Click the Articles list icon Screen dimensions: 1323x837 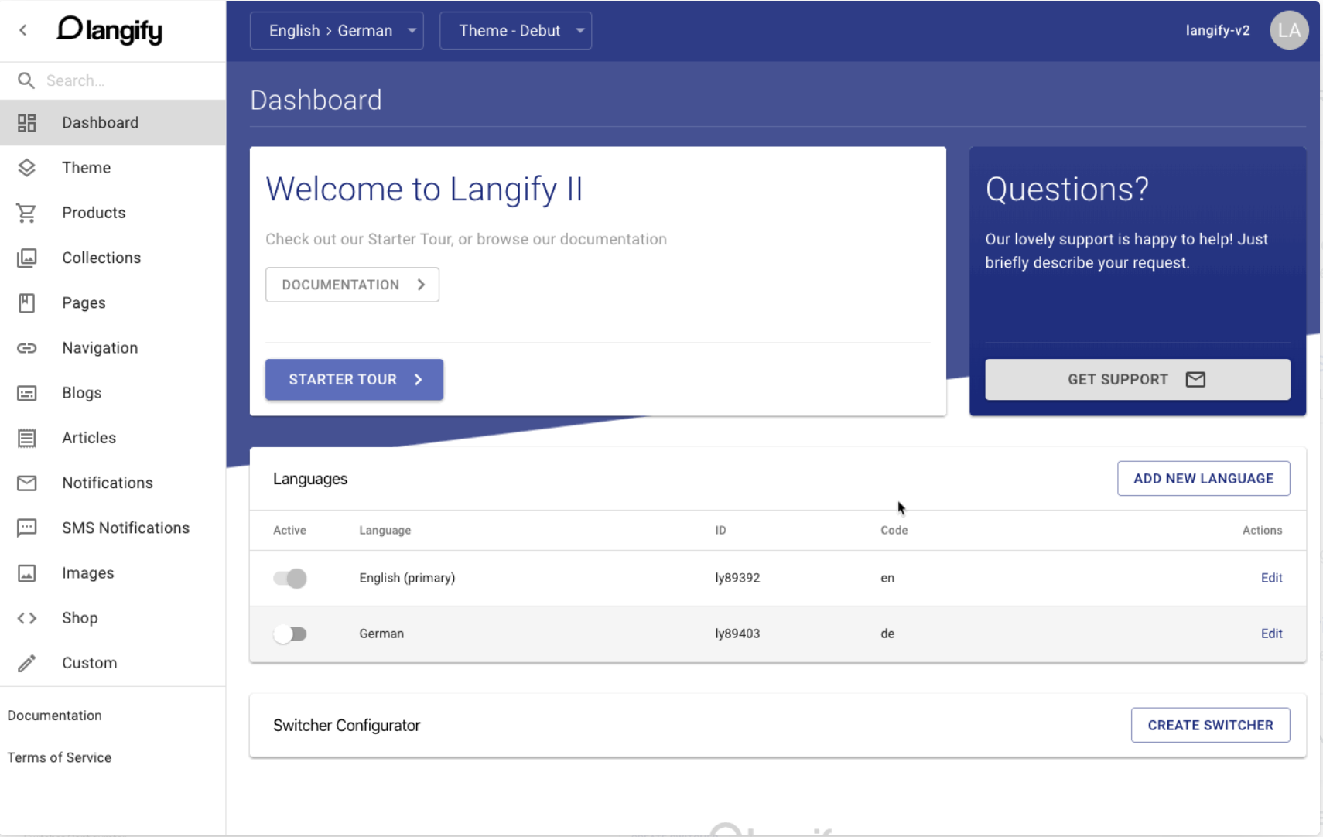coord(27,438)
